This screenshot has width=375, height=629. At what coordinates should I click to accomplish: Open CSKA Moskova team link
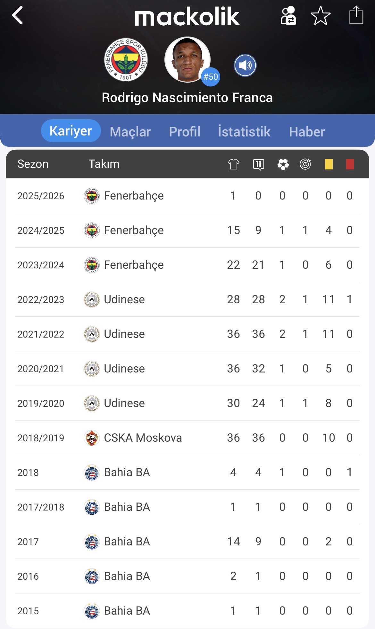143,438
